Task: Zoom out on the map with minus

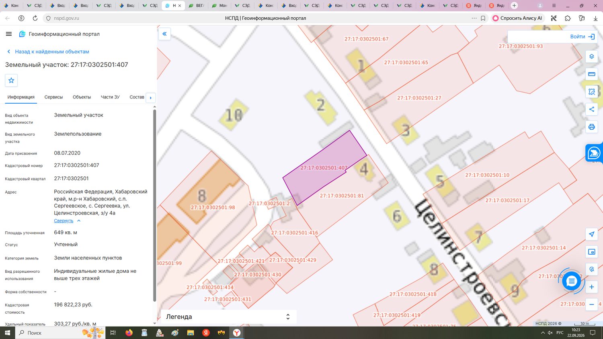Action: (x=592, y=304)
